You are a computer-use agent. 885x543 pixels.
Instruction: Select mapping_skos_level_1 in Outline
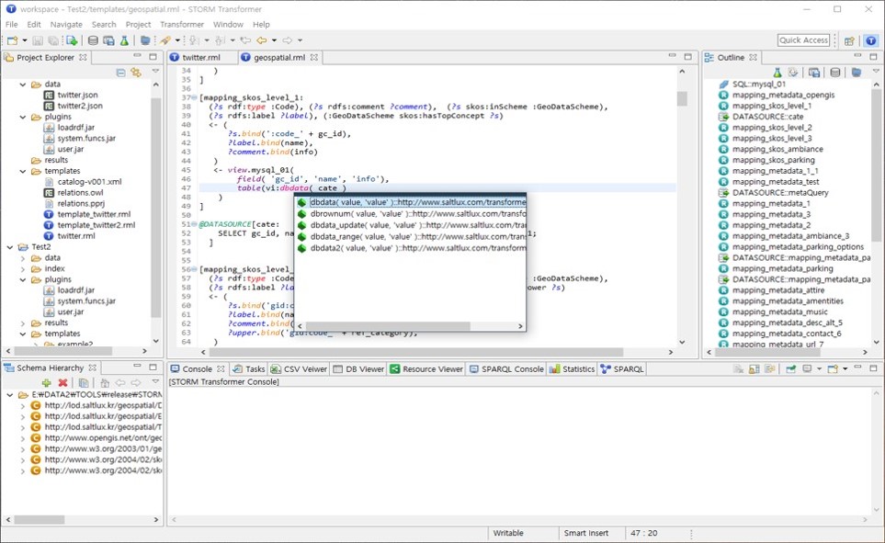tap(772, 106)
